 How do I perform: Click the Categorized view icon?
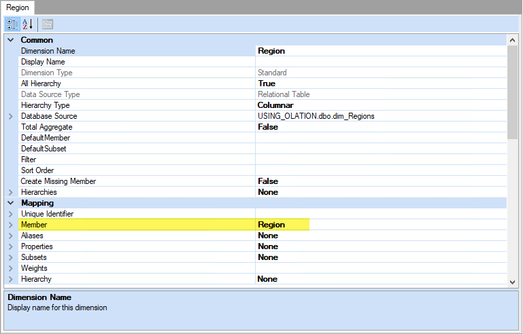(12, 24)
